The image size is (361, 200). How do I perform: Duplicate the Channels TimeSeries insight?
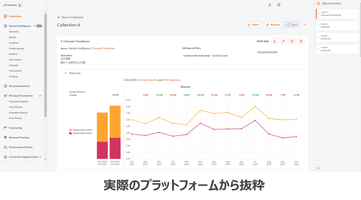tap(292, 41)
